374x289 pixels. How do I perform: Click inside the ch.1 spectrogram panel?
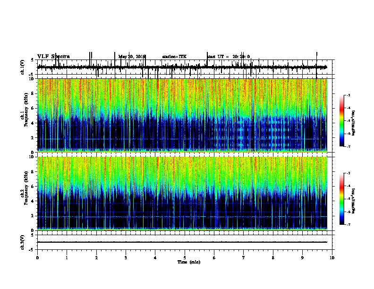(182, 115)
